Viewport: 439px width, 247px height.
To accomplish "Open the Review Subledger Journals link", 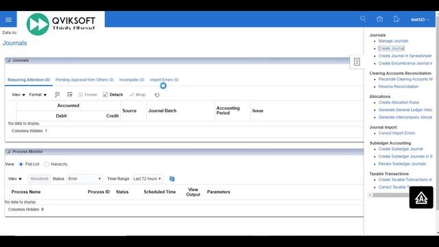I will 402,164.
